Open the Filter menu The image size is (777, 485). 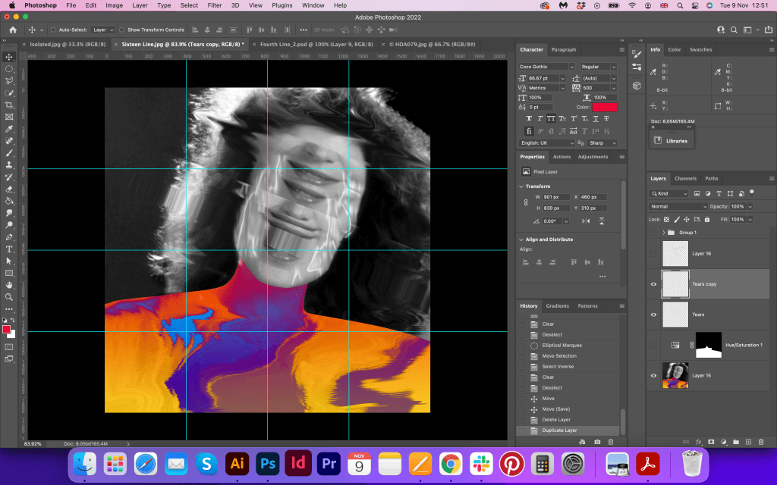(x=215, y=5)
